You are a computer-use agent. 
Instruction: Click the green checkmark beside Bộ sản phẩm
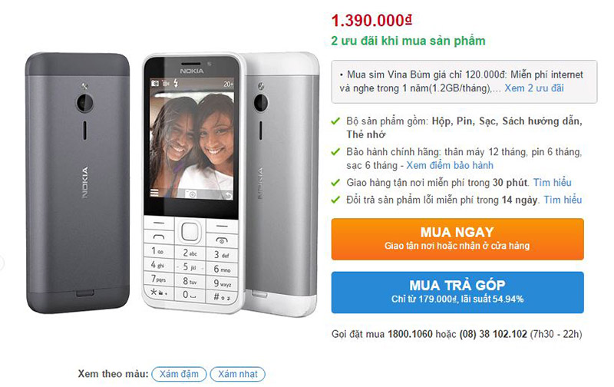point(335,121)
